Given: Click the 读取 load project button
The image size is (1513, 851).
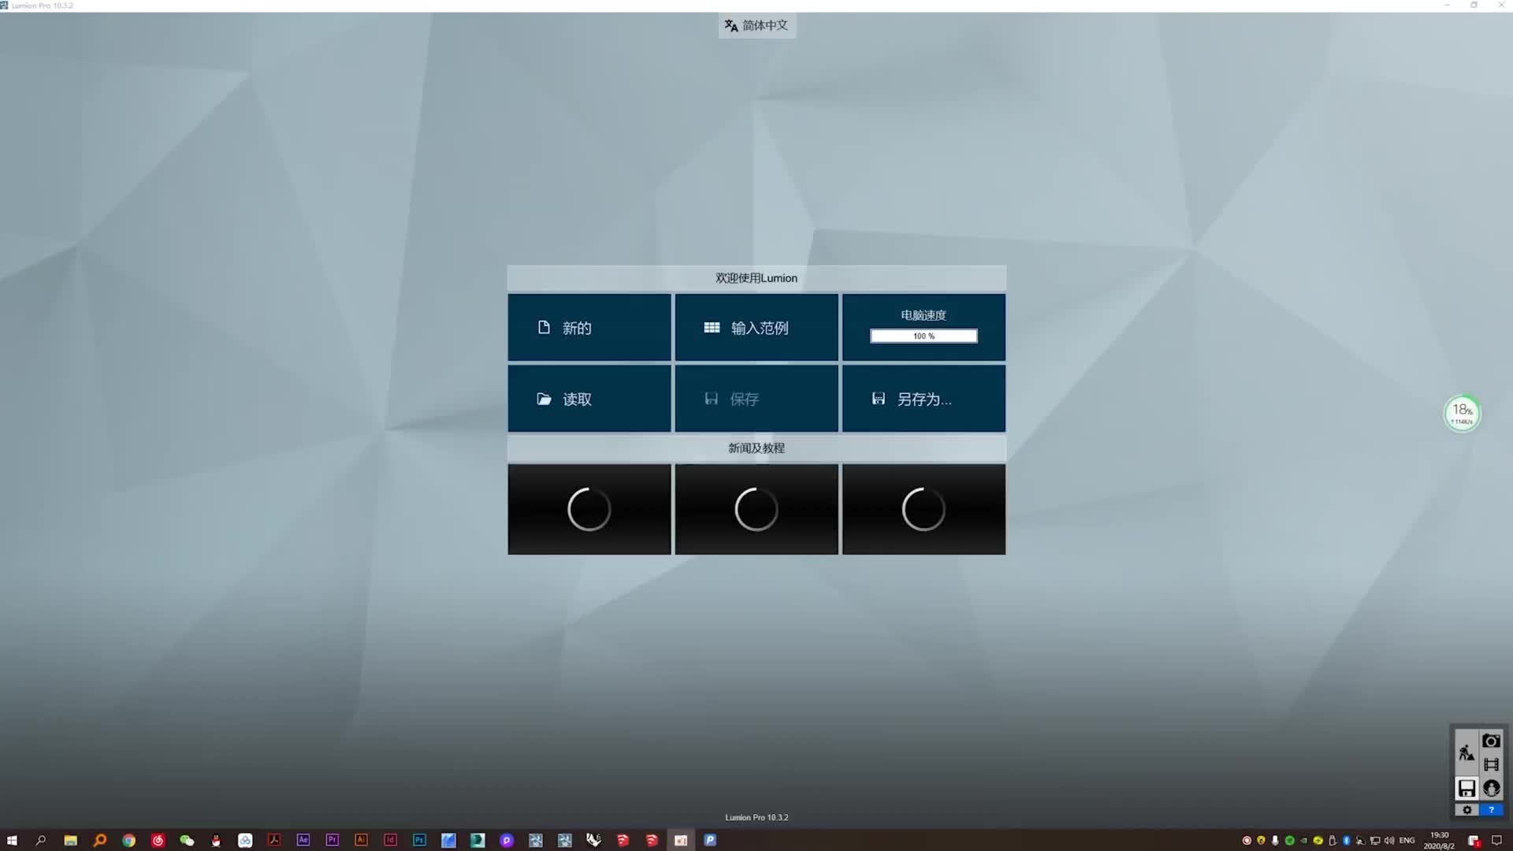Looking at the screenshot, I should [x=589, y=399].
